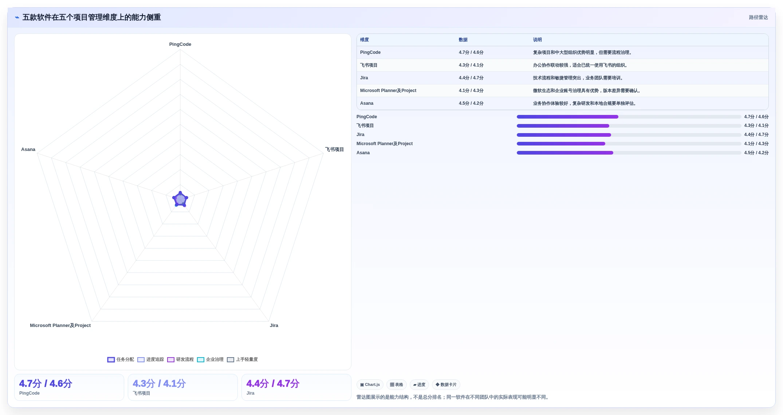Click the 维度 column header

point(365,40)
